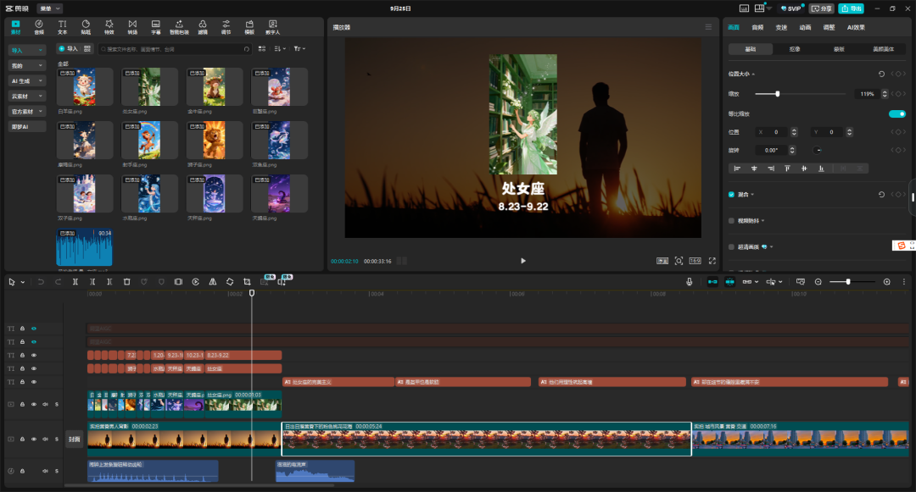
Task: Click the 导出 export button
Action: click(851, 8)
